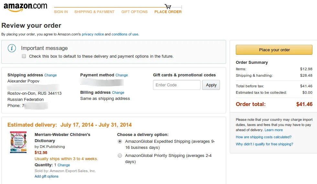Viewport: 317px width, 184px height.
Task: Apply the promotional code
Action: click(211, 85)
